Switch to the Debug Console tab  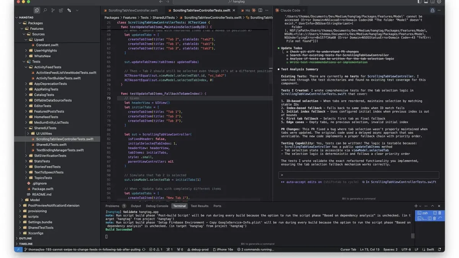[157, 206]
